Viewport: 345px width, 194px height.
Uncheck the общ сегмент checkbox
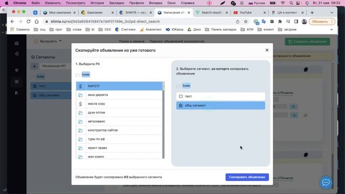click(x=181, y=106)
